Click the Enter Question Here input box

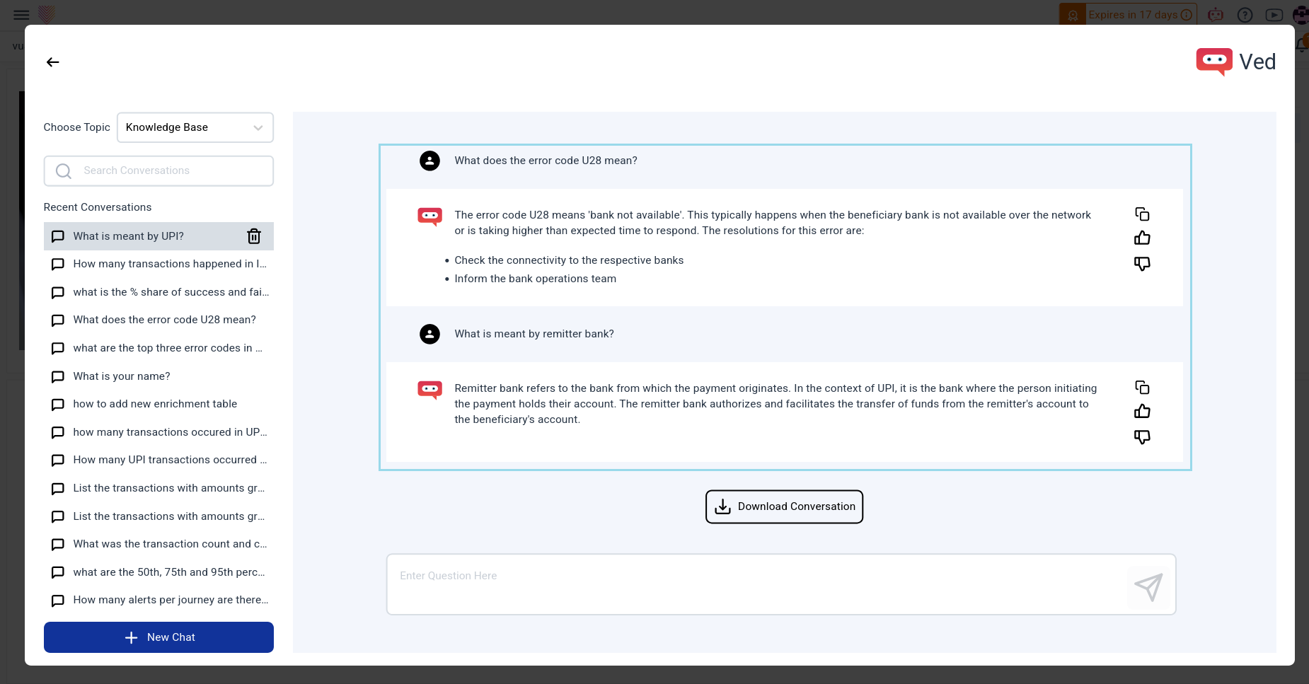coord(757,584)
